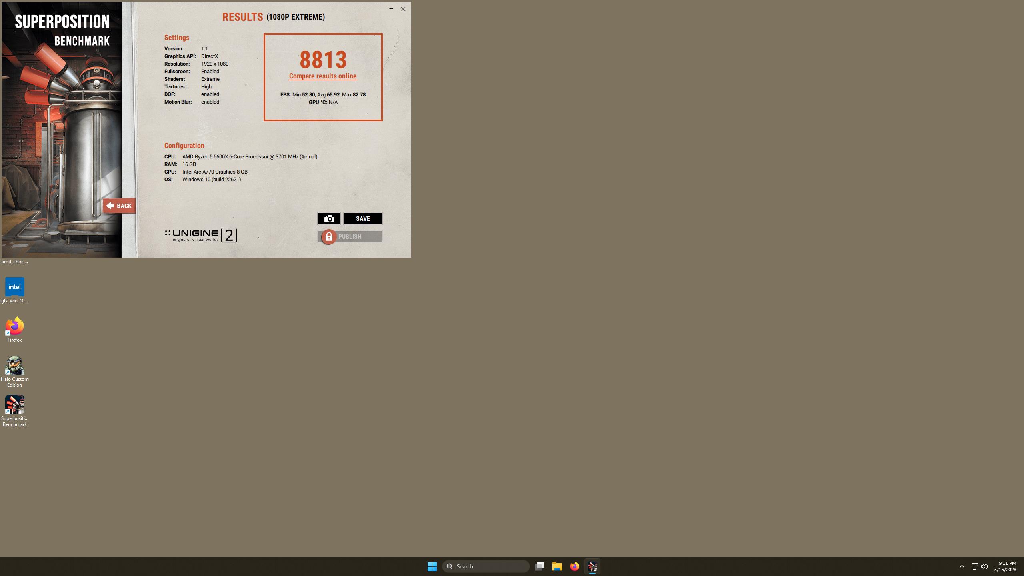The width and height of the screenshot is (1024, 576).
Task: Click the Superposition Benchmark title artwork
Action: click(62, 30)
